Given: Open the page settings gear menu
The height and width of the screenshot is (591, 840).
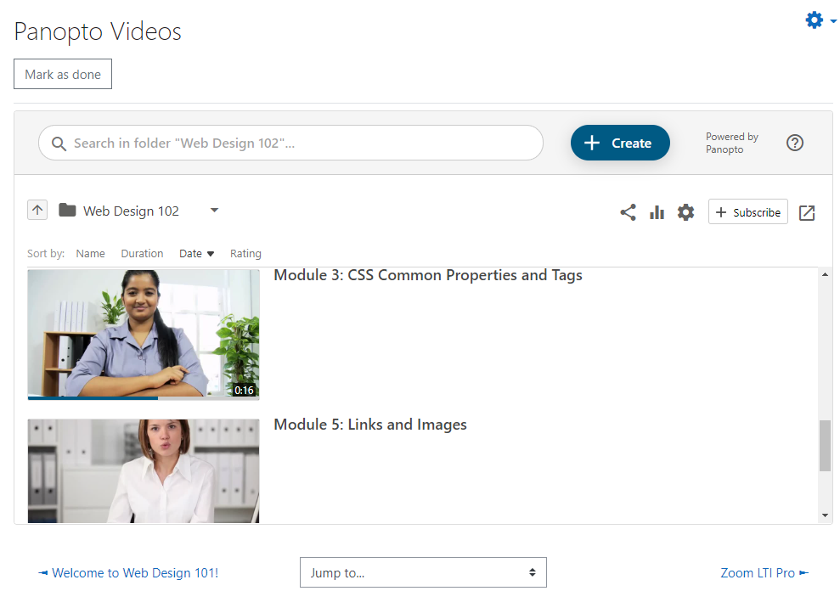Looking at the screenshot, I should click(820, 20).
